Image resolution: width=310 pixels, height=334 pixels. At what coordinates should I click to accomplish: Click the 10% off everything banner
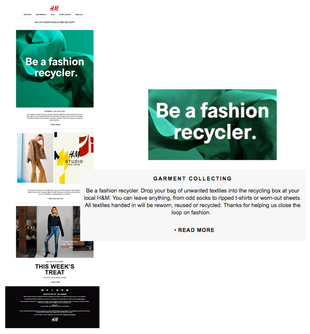point(55,22)
